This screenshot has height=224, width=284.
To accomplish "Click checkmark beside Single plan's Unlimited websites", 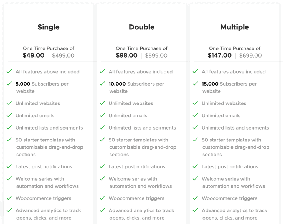I will click(9, 103).
